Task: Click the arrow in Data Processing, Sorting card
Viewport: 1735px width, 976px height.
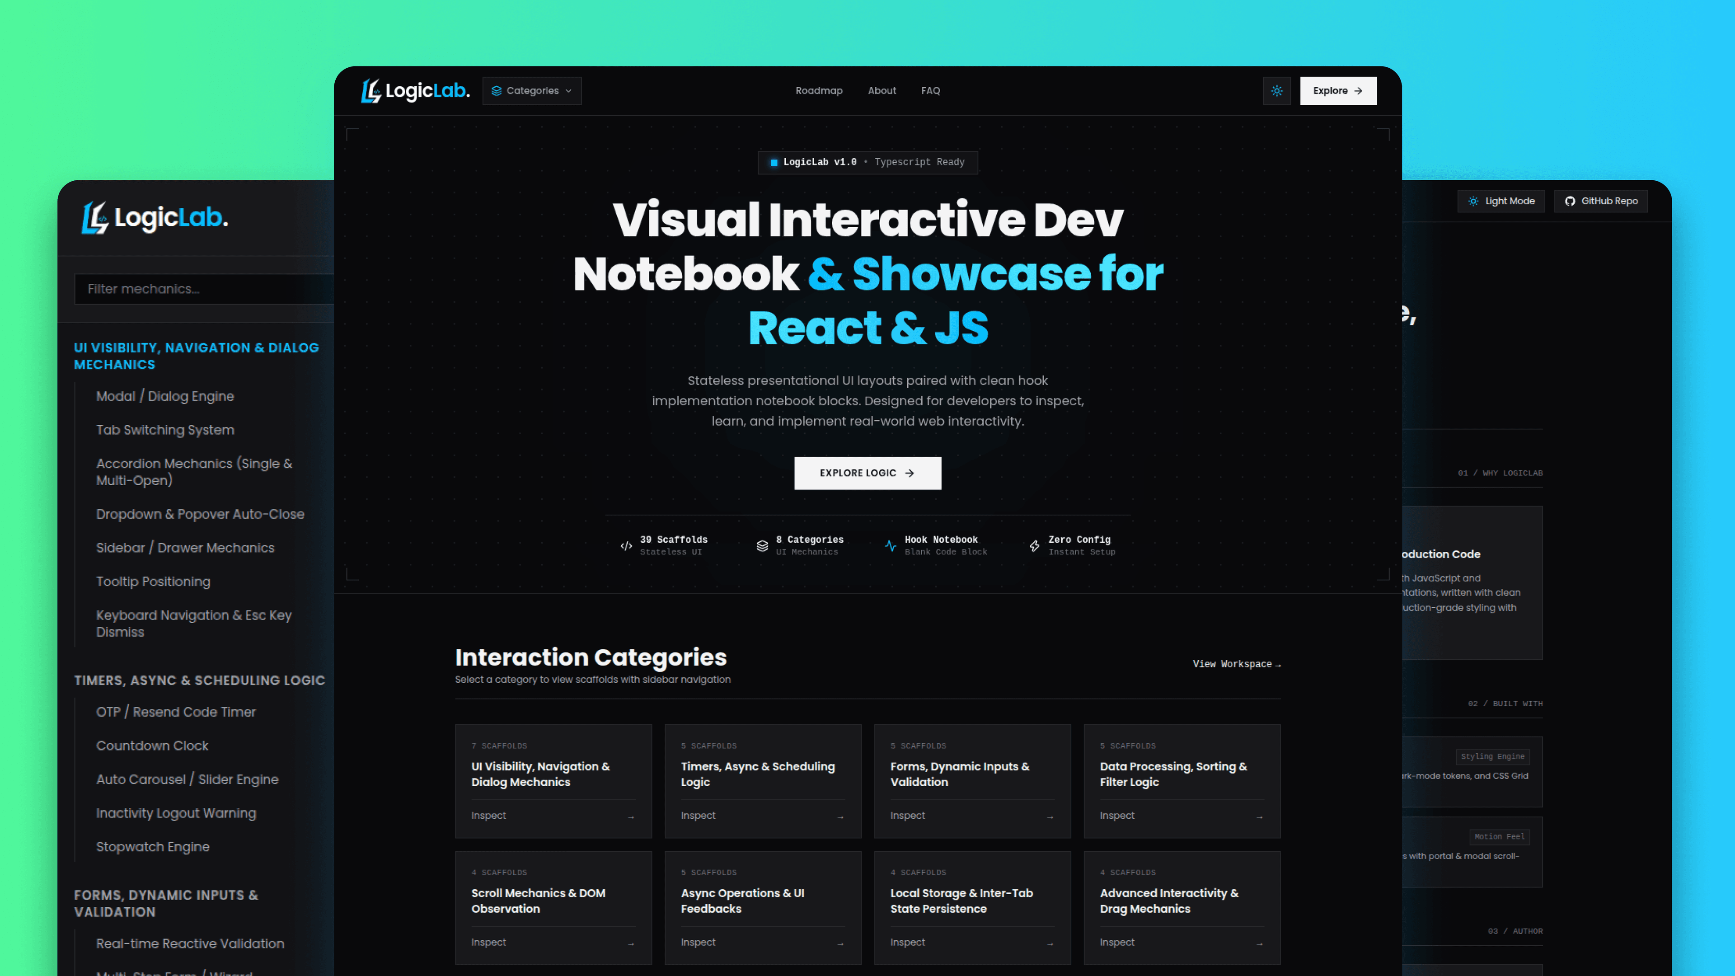Action: (x=1260, y=817)
